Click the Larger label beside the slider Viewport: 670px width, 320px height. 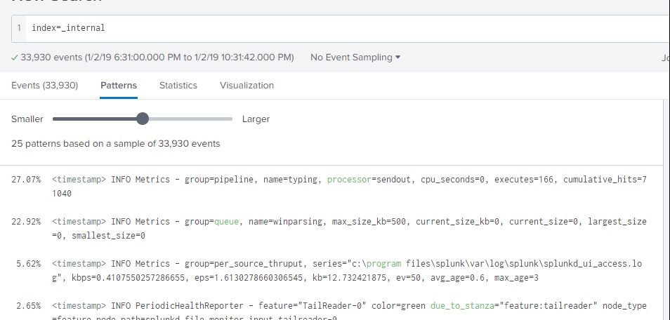256,119
